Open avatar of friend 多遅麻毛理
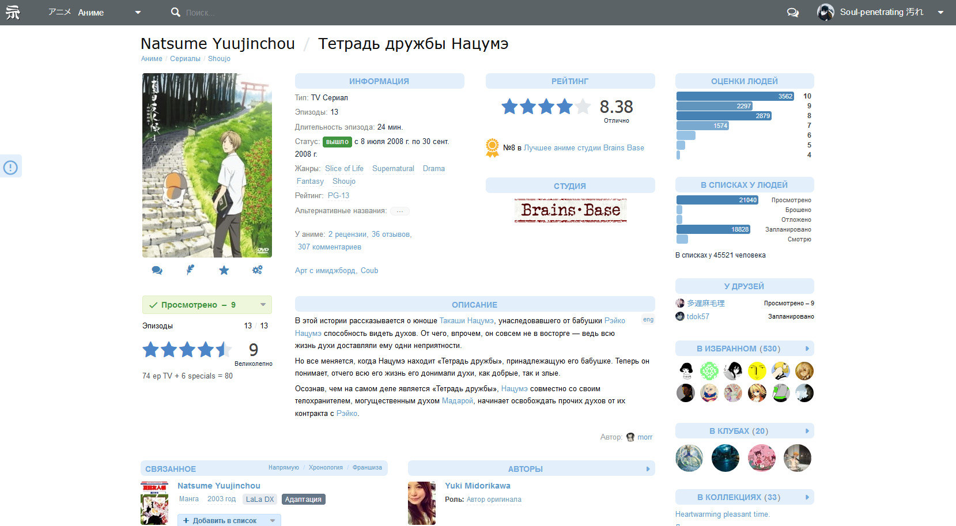This screenshot has height=526, width=956. (x=680, y=303)
